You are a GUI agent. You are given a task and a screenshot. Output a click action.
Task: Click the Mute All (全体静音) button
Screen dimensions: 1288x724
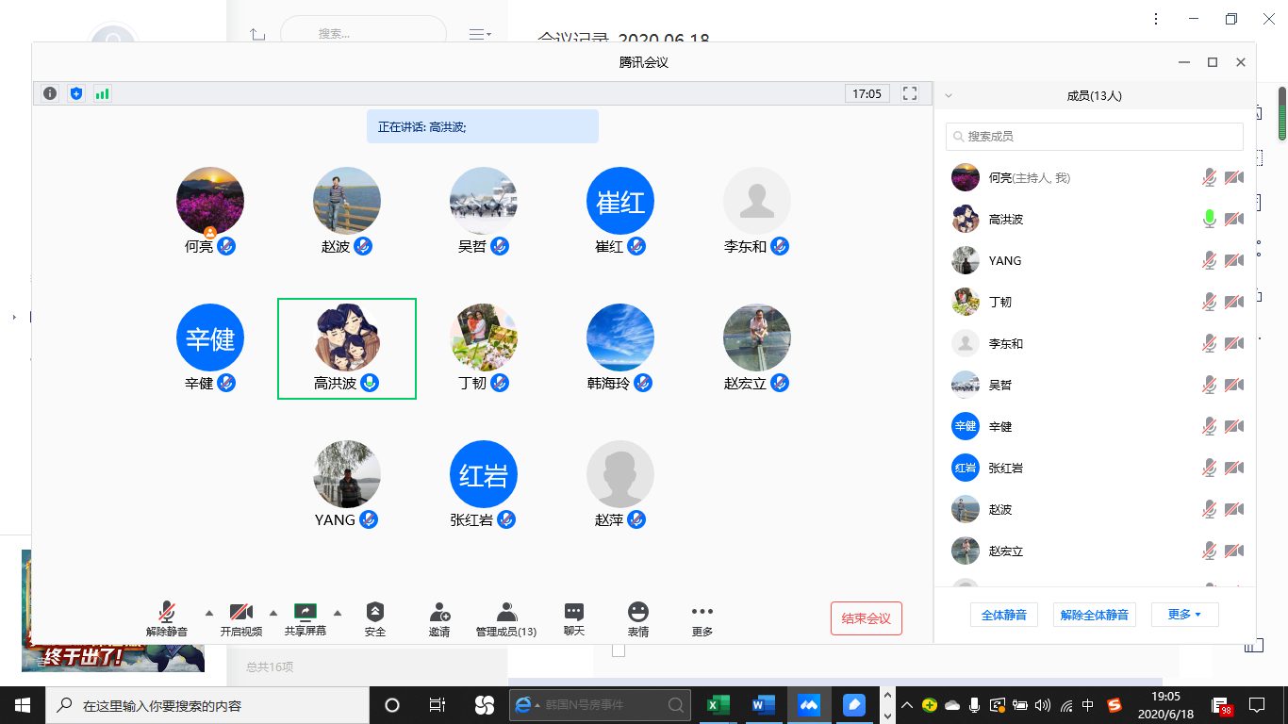pyautogui.click(x=1003, y=615)
